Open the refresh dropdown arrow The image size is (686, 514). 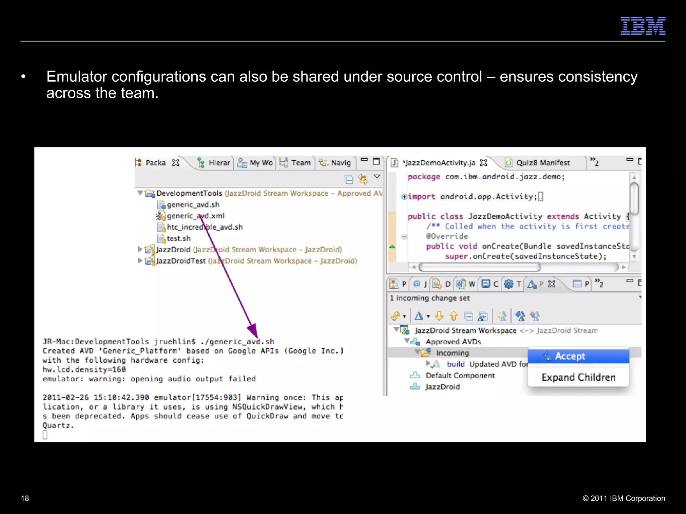pyautogui.click(x=404, y=317)
